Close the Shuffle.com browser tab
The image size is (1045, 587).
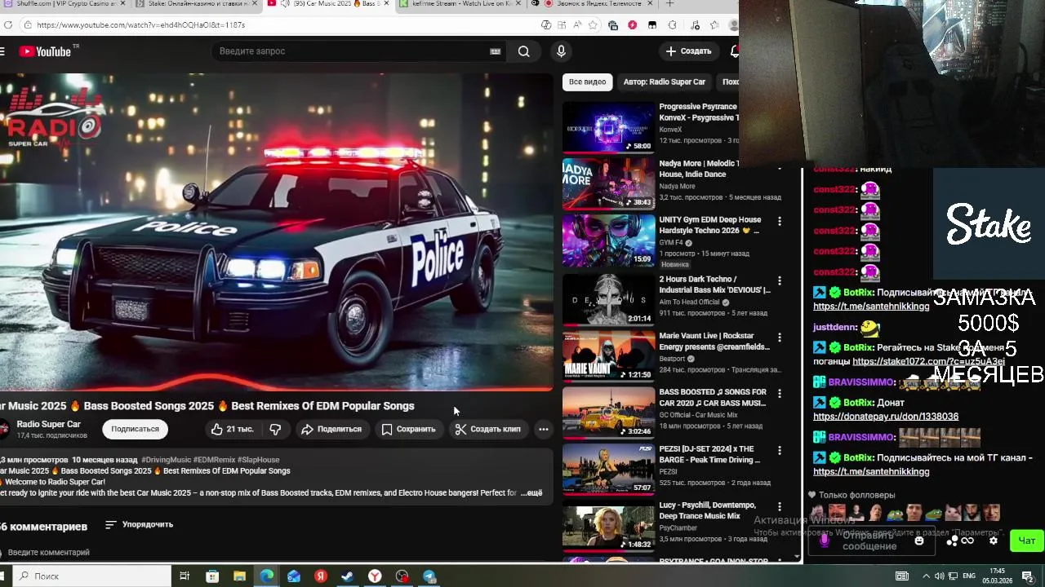(x=123, y=4)
